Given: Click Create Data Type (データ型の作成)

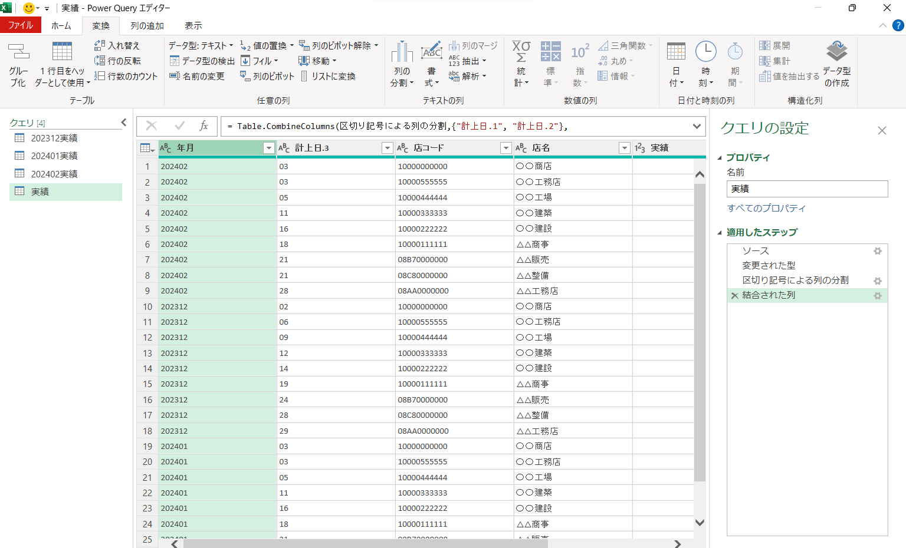Looking at the screenshot, I should 836,65.
